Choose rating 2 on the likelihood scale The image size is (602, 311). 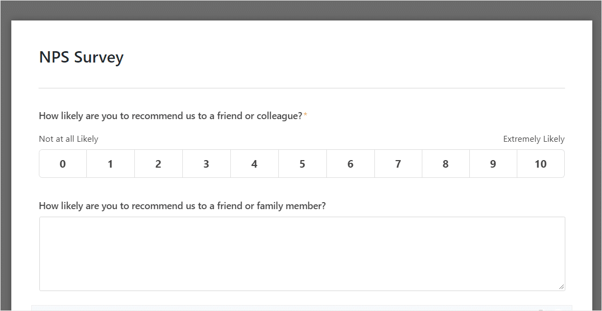click(x=159, y=164)
